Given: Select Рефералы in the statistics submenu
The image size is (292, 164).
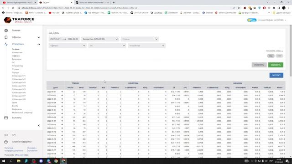Looking at the screenshot, I should click(17, 109).
